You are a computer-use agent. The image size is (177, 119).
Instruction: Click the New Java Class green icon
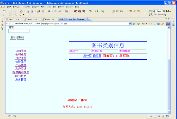pyautogui.click(x=121, y=11)
